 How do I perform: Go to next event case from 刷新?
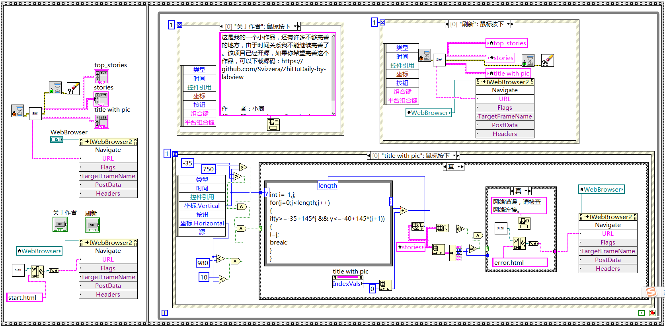pyautogui.click(x=512, y=24)
